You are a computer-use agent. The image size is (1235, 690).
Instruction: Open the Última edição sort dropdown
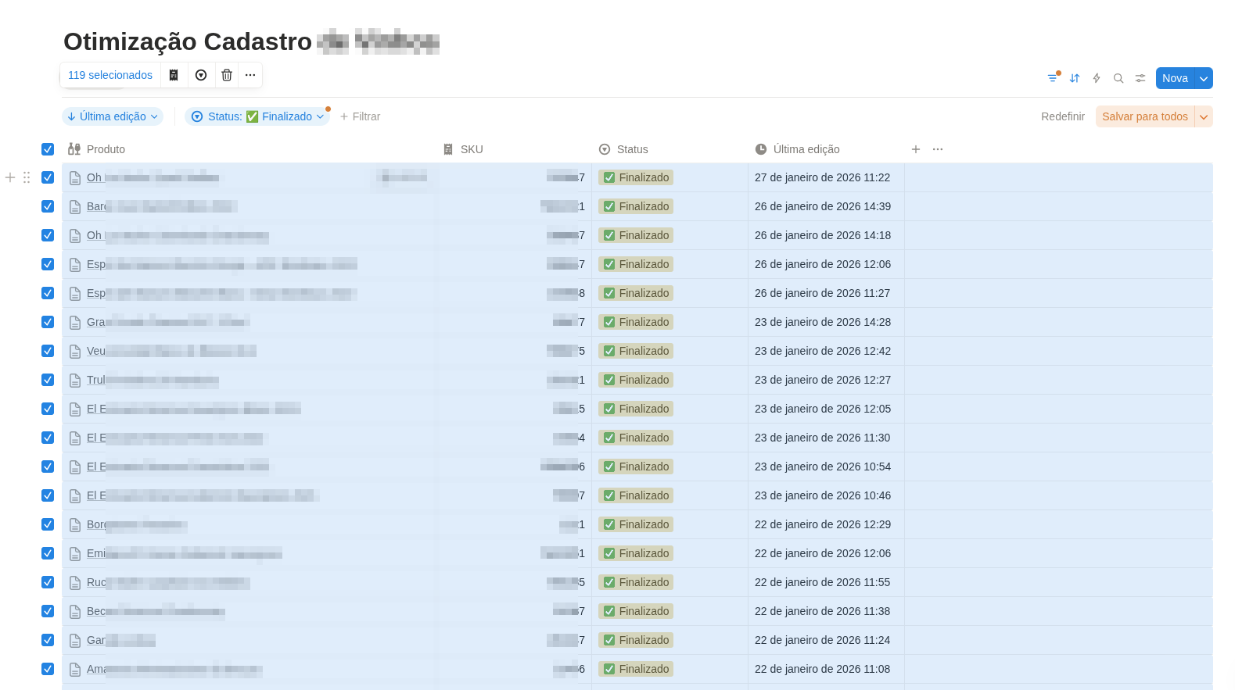pyautogui.click(x=113, y=116)
